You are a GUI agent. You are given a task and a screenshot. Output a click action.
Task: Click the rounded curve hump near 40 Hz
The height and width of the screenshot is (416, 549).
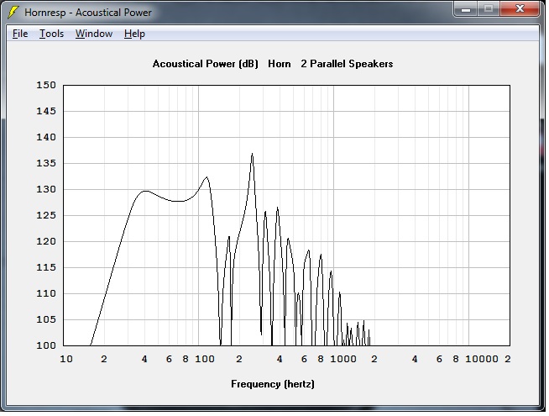(x=145, y=192)
